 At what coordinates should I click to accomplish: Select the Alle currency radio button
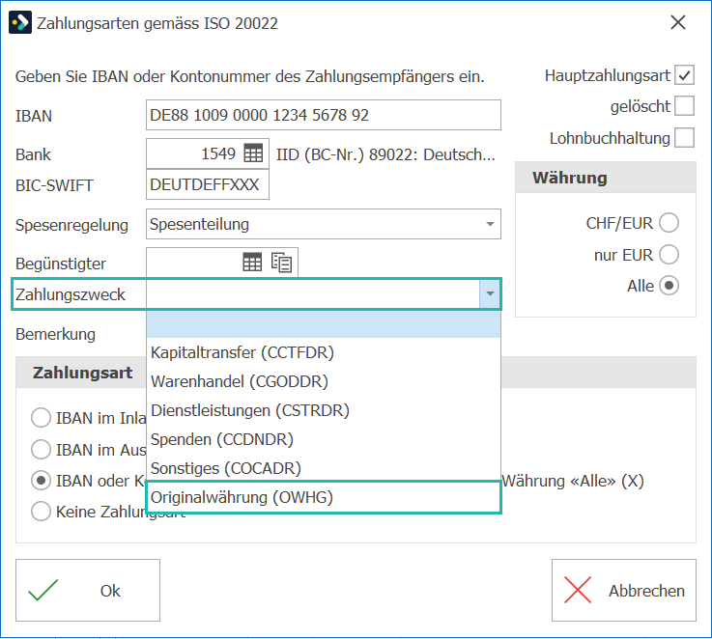(669, 286)
